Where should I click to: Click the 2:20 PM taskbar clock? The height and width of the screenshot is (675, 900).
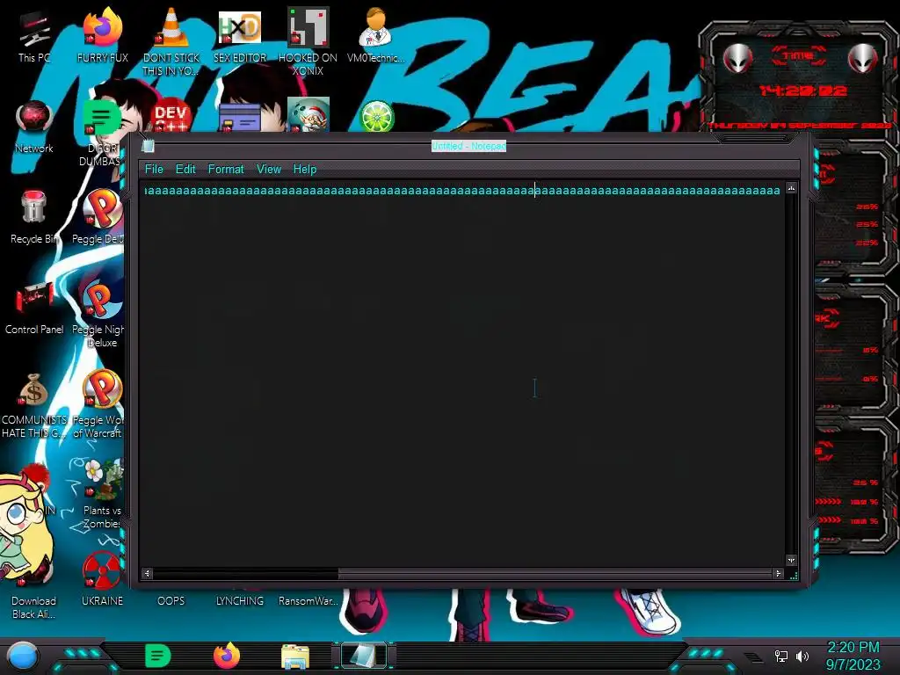pos(853,656)
